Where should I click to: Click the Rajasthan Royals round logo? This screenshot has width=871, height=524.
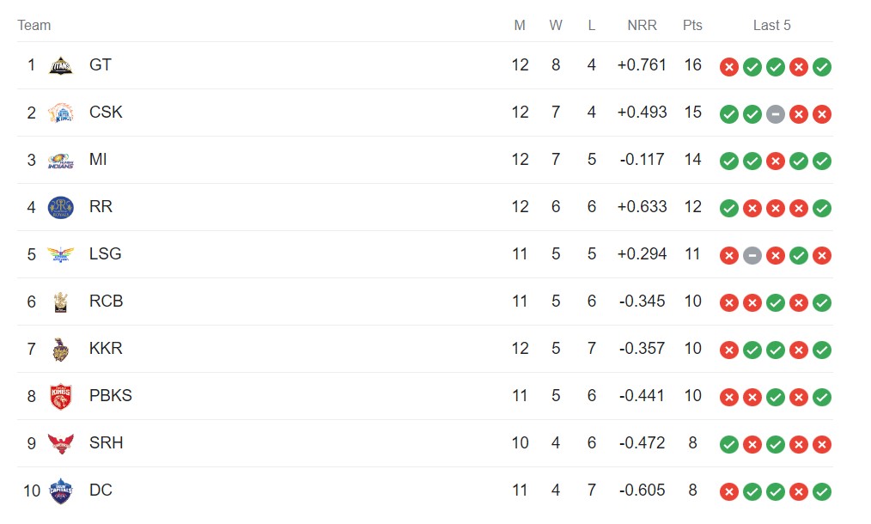click(60, 207)
